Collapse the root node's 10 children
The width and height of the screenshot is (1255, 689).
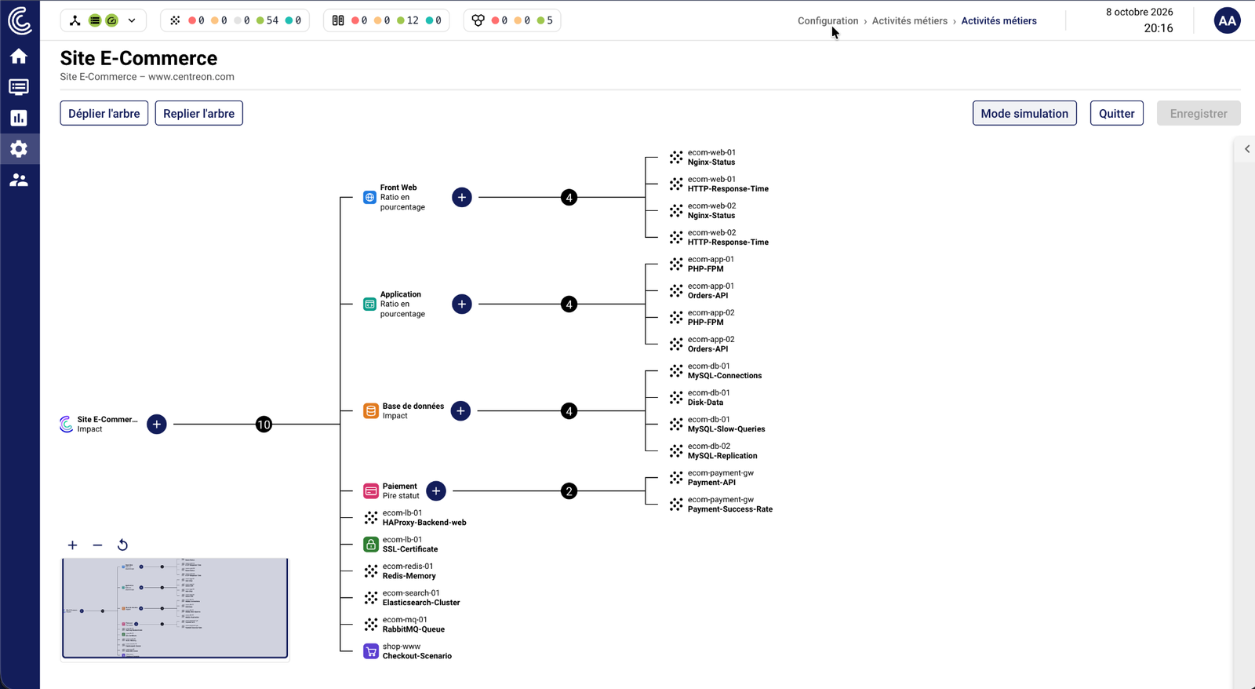[x=264, y=425]
